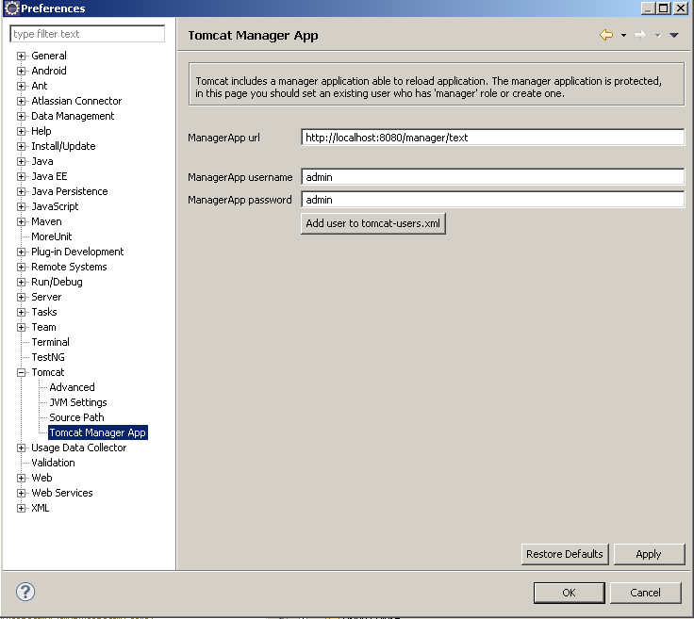Select TestNG preferences page
694x619 pixels.
[x=48, y=357]
